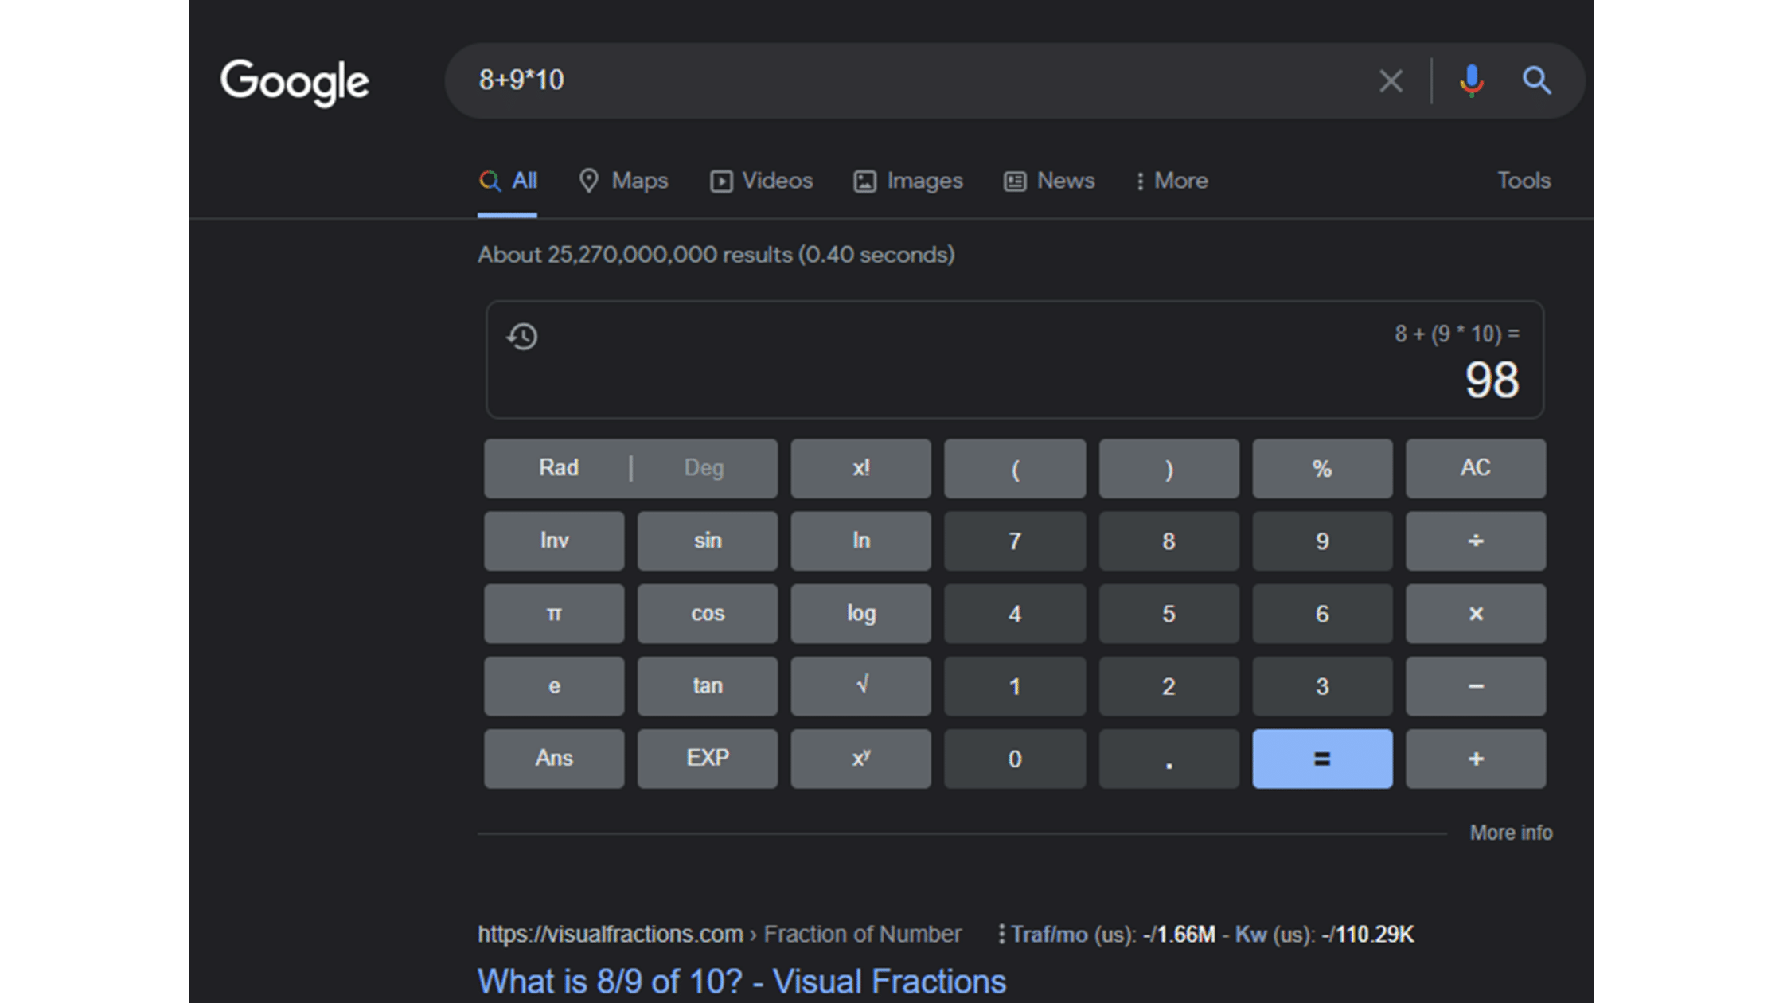The height and width of the screenshot is (1003, 1783).
Task: Click the square root key
Action: (x=861, y=686)
